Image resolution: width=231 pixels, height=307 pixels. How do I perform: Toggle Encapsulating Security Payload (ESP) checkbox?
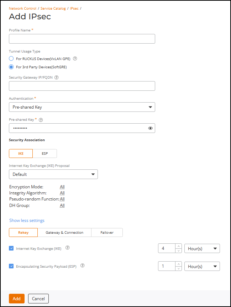tap(11, 266)
